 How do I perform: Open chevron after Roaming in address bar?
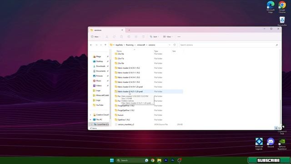point(135,45)
